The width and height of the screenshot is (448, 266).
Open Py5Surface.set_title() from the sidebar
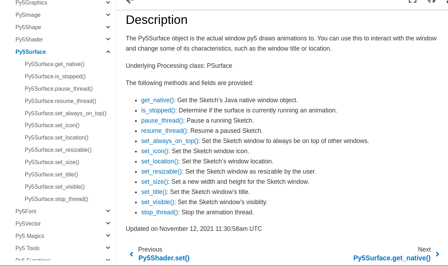coord(51,174)
